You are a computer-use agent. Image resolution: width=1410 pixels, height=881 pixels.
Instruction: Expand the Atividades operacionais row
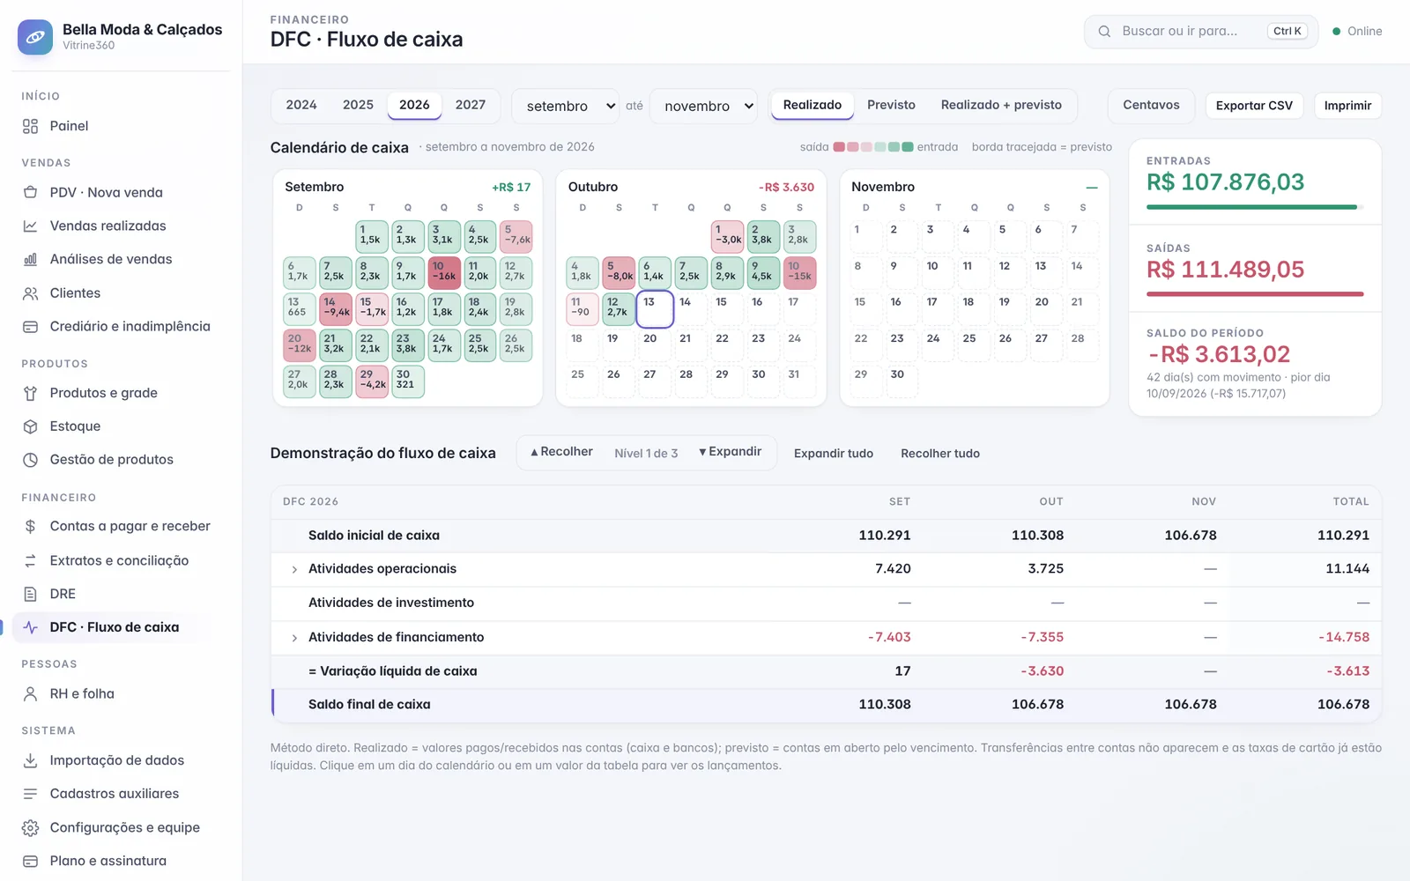294,570
